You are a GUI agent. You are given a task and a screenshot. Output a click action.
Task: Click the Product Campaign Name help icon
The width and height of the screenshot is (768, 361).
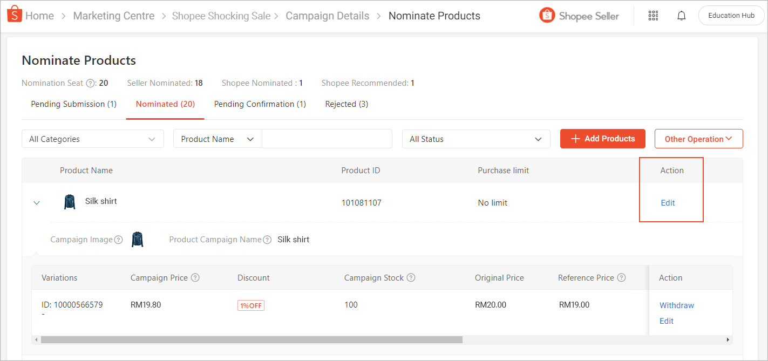pos(268,239)
